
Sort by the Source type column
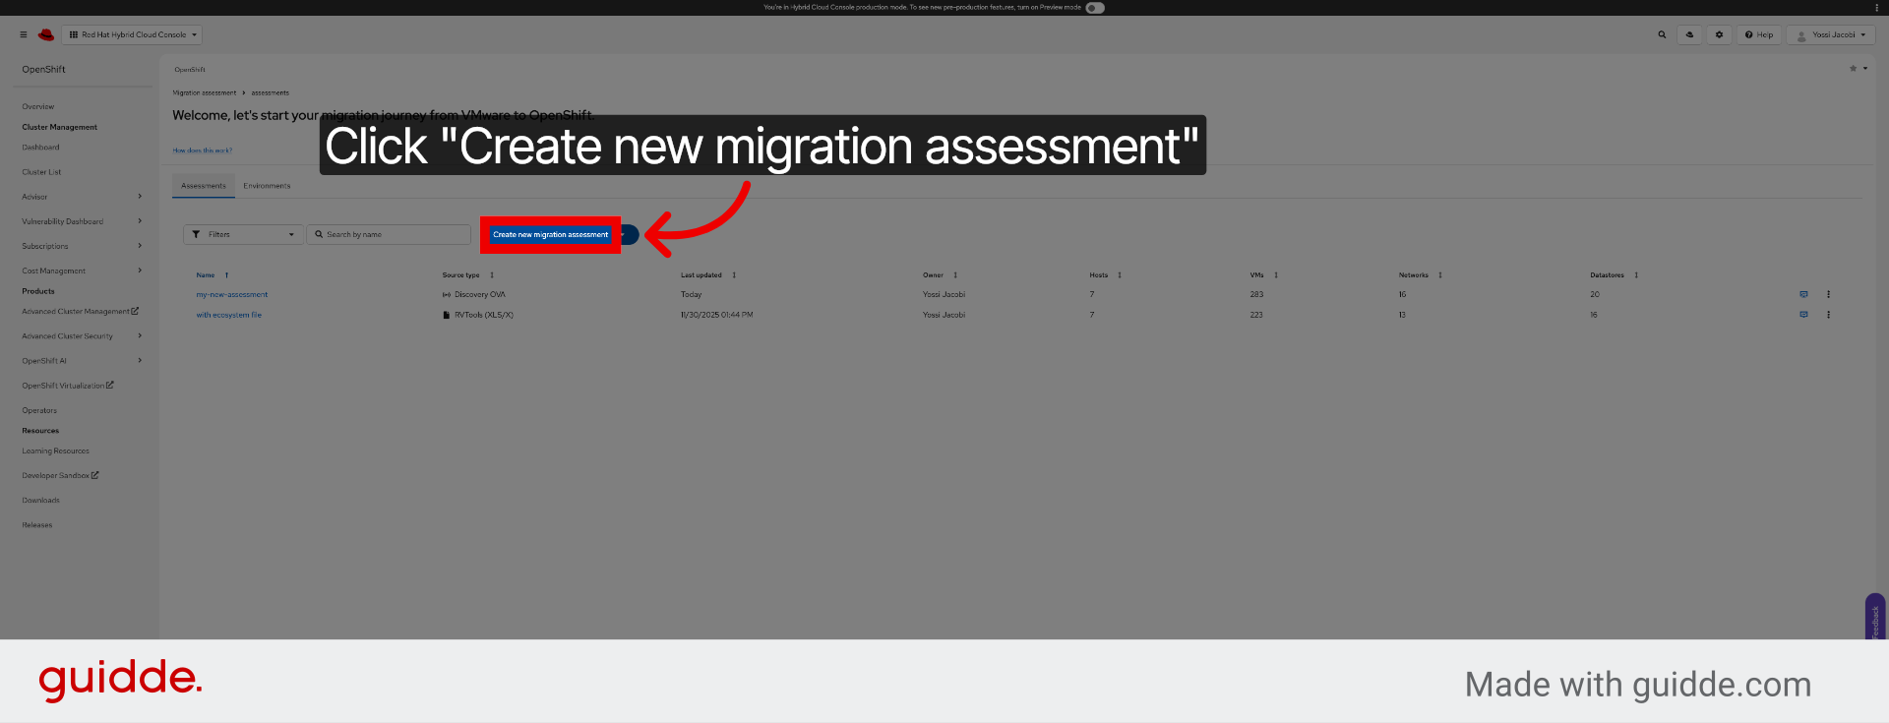click(492, 275)
